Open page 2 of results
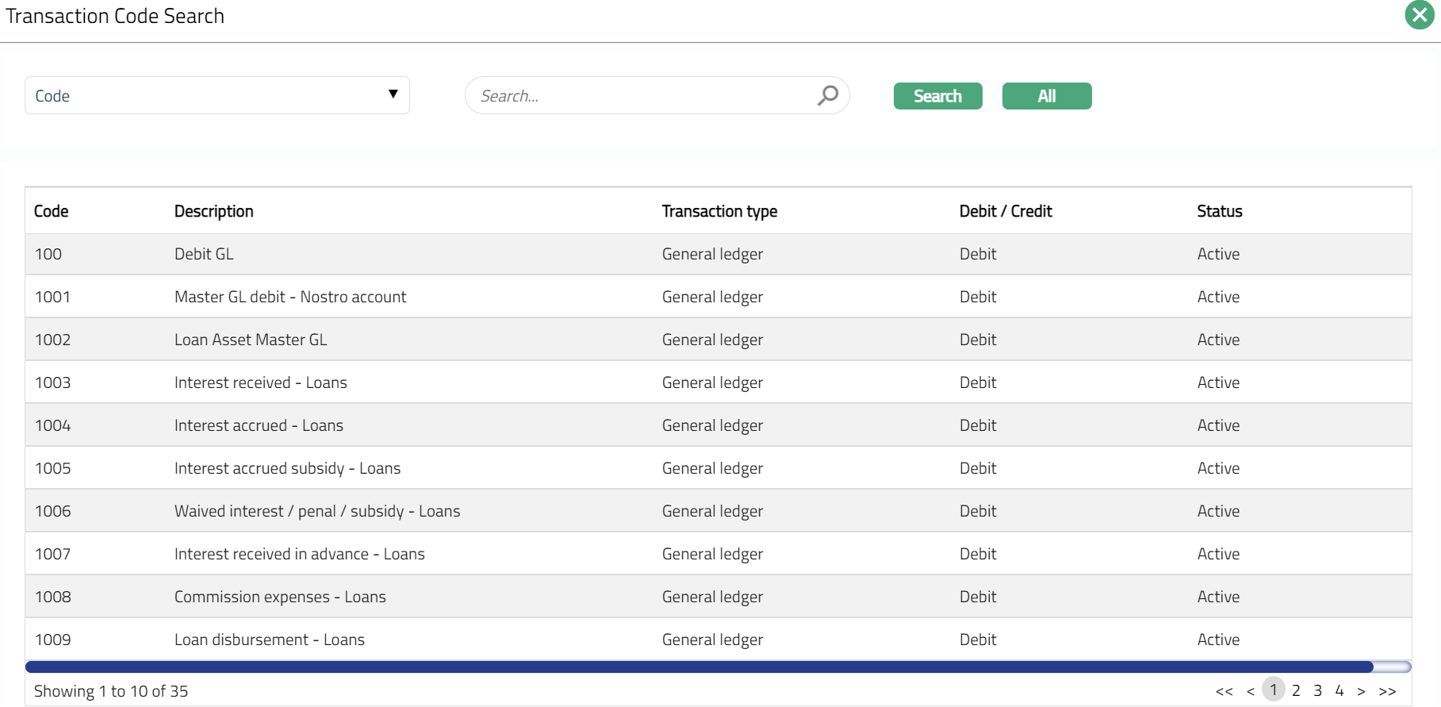The height and width of the screenshot is (707, 1441). [1296, 690]
